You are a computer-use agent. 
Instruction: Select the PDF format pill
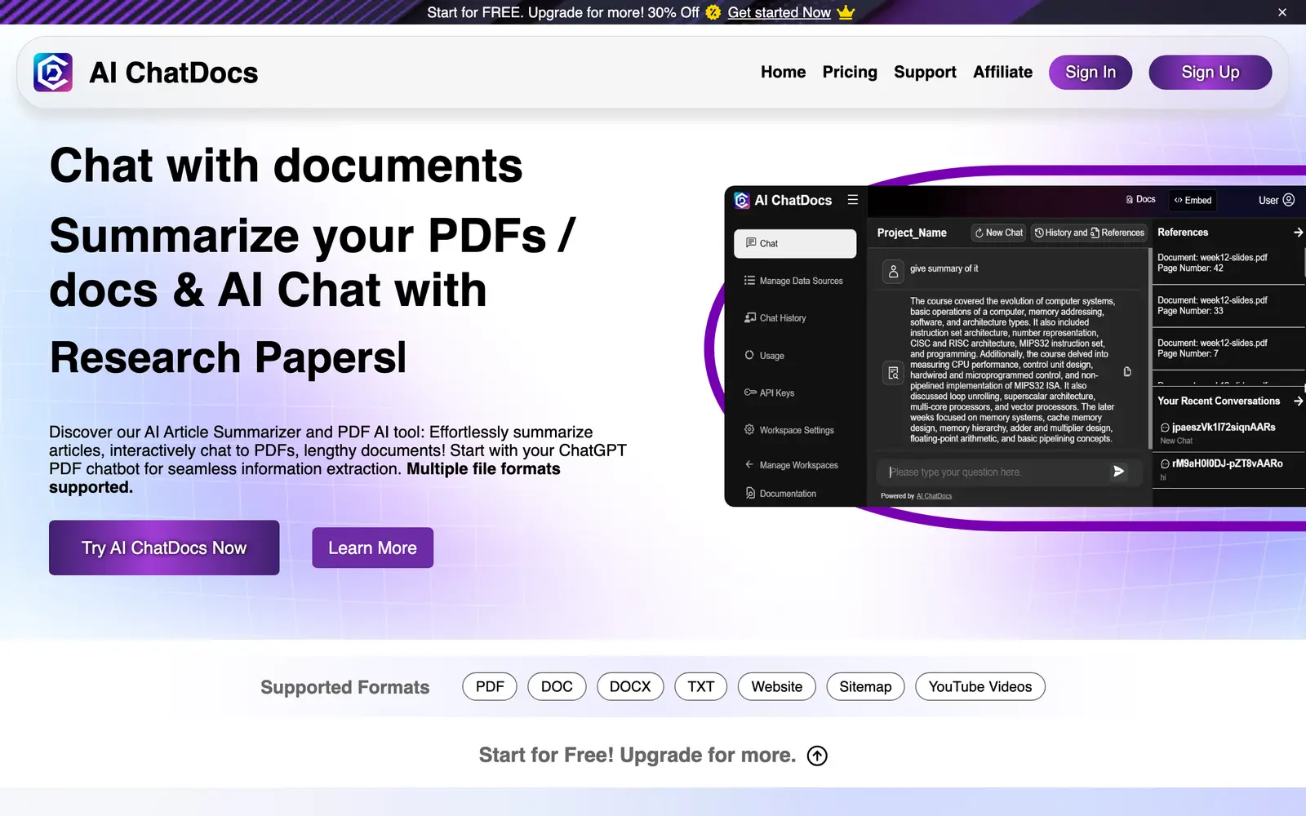[490, 686]
